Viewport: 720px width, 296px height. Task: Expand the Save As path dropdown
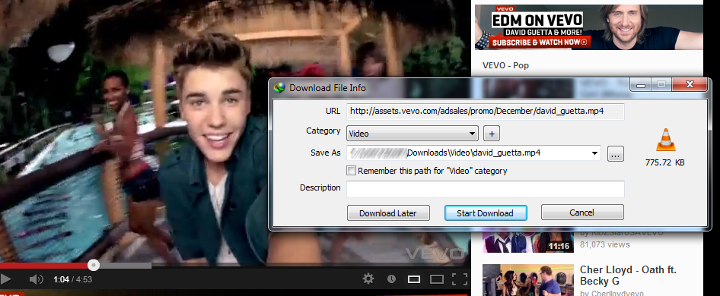(594, 153)
